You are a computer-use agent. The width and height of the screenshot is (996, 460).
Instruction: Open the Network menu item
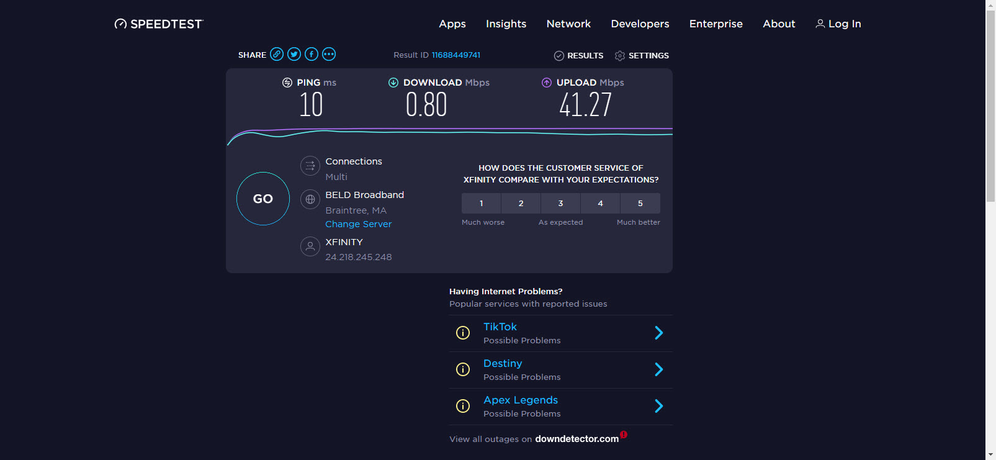(568, 24)
